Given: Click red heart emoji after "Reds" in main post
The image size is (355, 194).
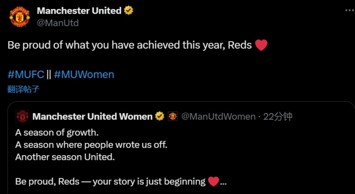Looking at the screenshot, I should [x=261, y=45].
